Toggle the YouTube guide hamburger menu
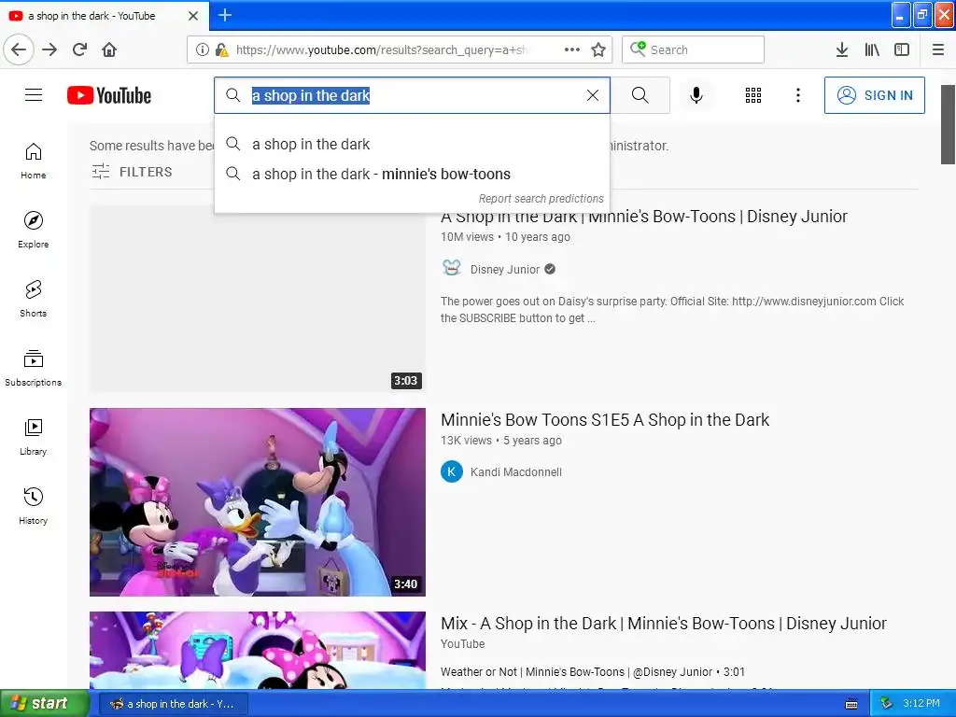This screenshot has height=717, width=956. coord(34,95)
